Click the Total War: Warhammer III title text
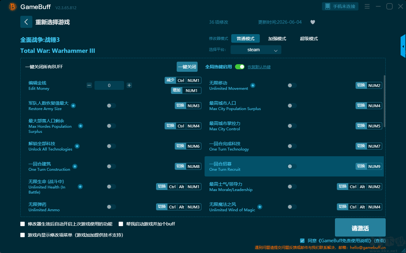The width and height of the screenshot is (406, 253). [58, 51]
